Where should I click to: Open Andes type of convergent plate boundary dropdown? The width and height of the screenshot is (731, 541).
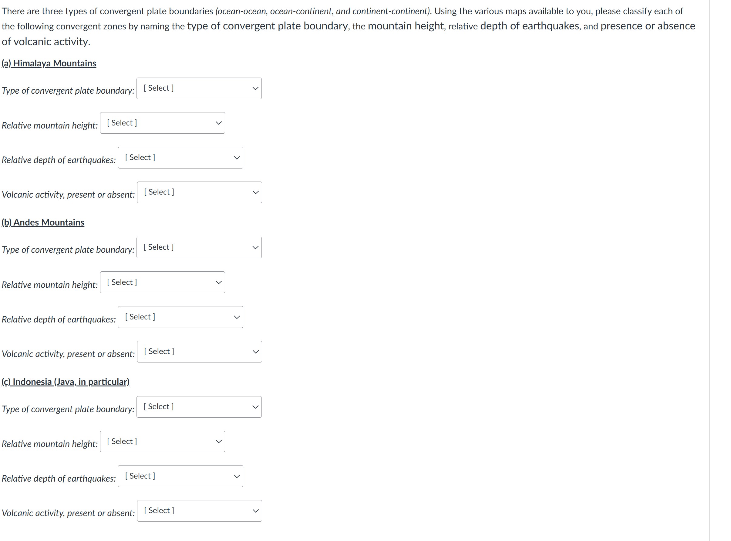point(199,248)
